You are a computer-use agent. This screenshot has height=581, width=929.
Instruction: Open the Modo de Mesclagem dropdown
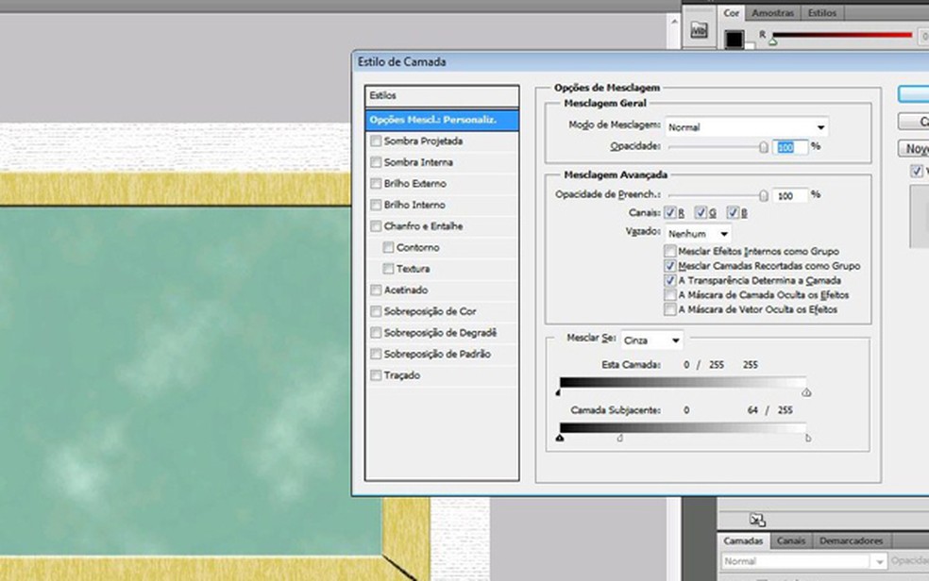point(746,126)
